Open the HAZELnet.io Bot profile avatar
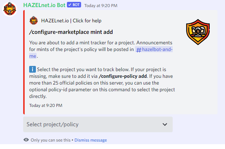Image resolution: width=225 pixels, height=149 pixels. click(x=10, y=9)
